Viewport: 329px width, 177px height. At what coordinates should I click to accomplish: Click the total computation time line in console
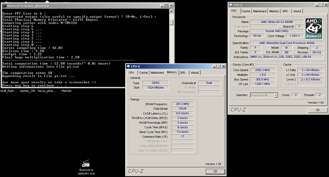coord(56,64)
